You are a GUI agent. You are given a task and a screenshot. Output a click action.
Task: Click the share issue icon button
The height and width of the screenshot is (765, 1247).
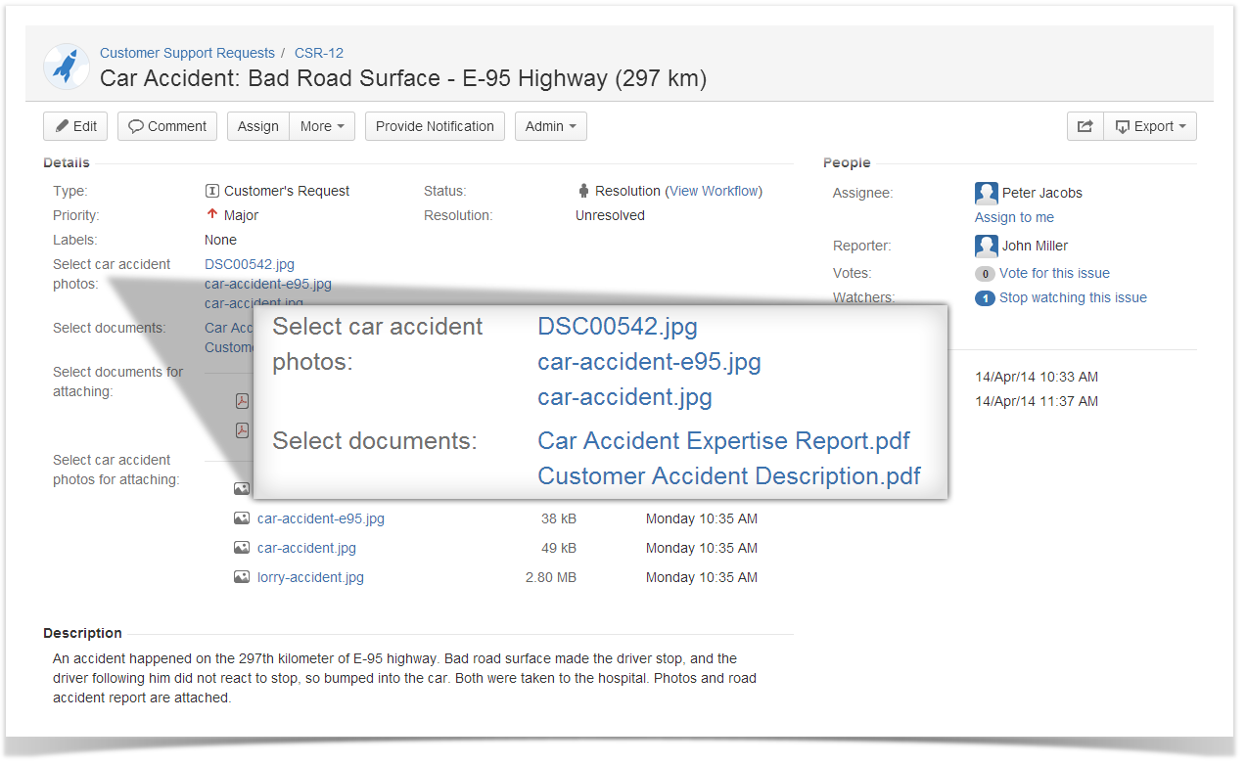[x=1085, y=126]
